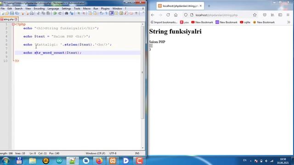Click the Open file toolbar icon
The height and width of the screenshot is (165, 294).
tap(7, 13)
